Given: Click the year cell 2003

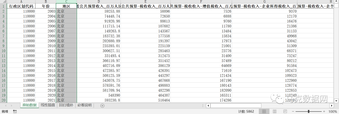Looking at the screenshot, I should click(x=46, y=11).
